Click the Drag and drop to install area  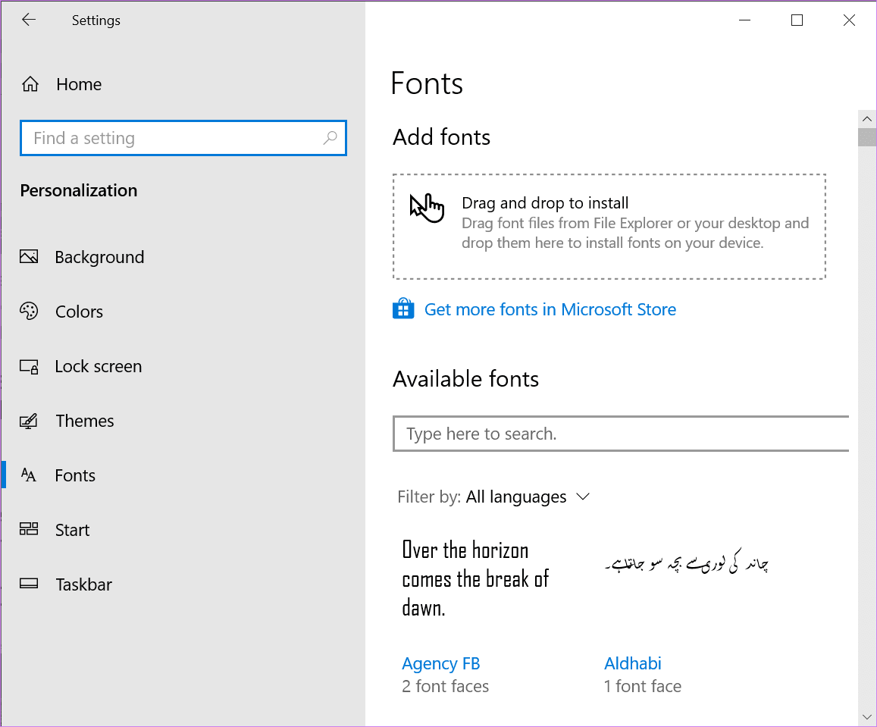(x=609, y=227)
